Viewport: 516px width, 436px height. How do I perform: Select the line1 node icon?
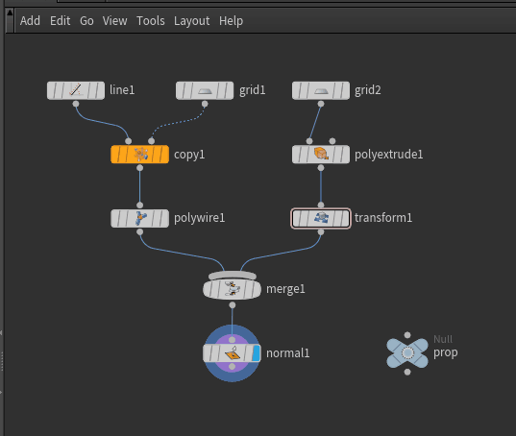click(76, 90)
